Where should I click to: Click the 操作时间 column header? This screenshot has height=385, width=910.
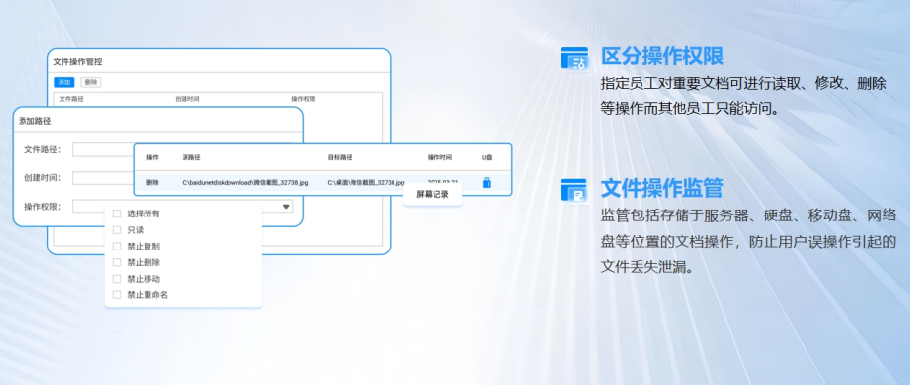[439, 157]
